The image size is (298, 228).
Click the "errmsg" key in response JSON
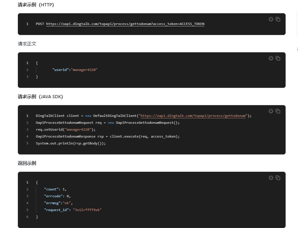[53, 203]
